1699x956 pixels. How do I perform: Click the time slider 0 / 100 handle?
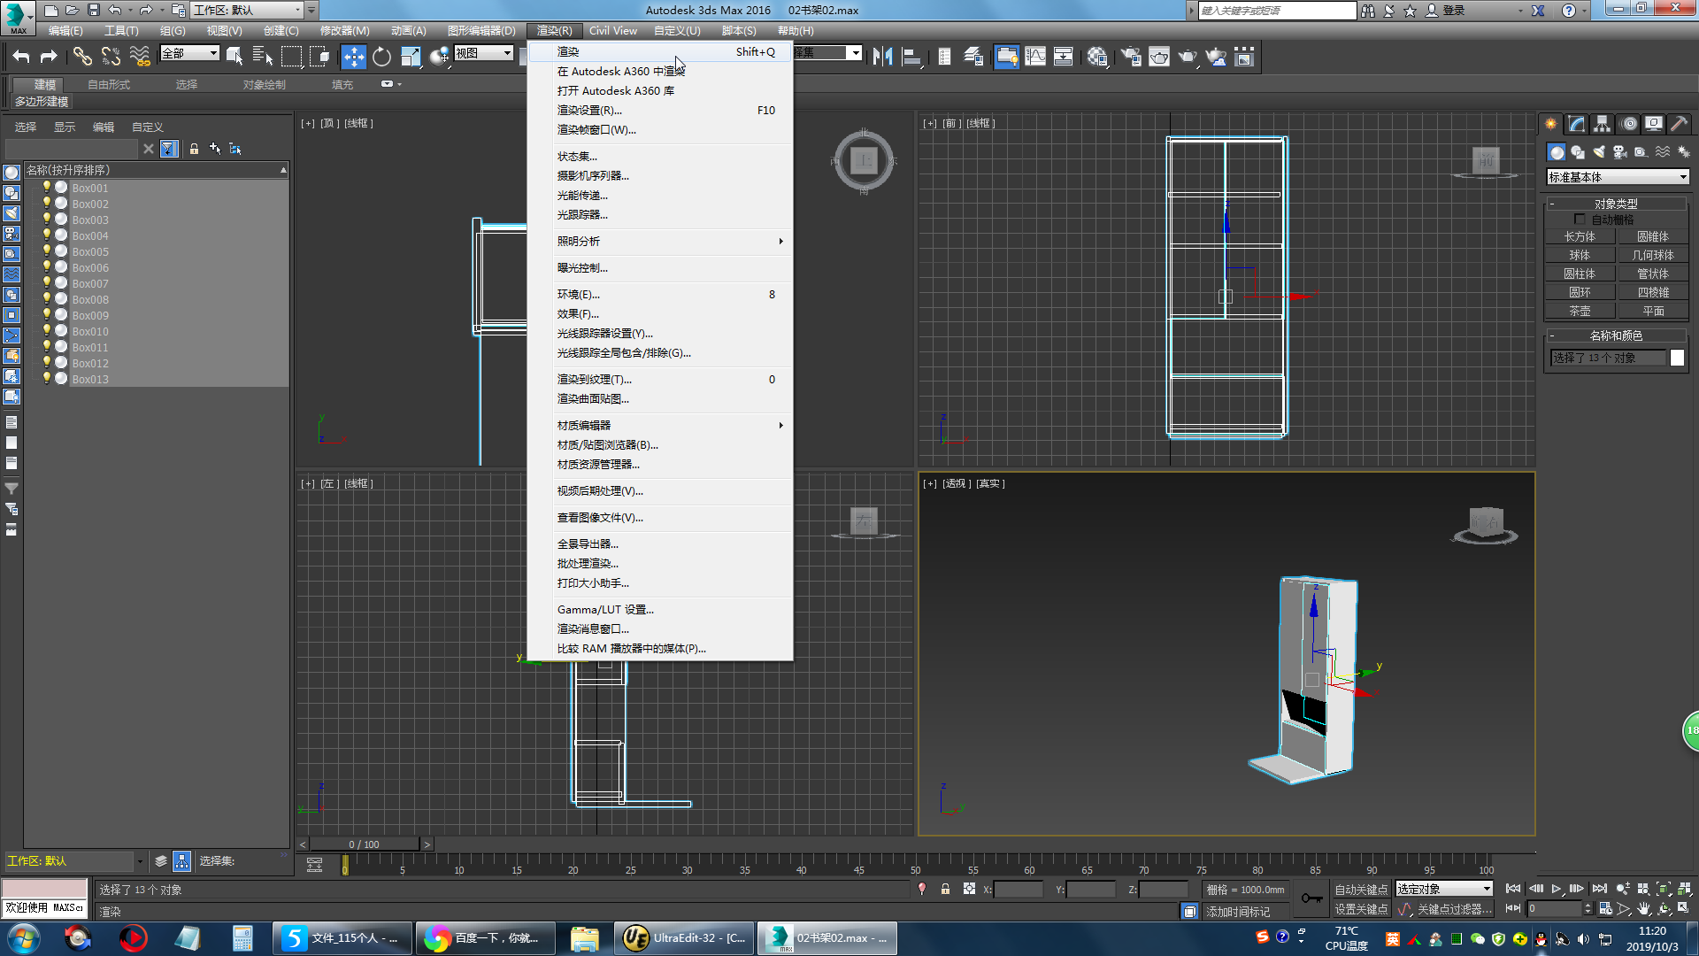[364, 844]
